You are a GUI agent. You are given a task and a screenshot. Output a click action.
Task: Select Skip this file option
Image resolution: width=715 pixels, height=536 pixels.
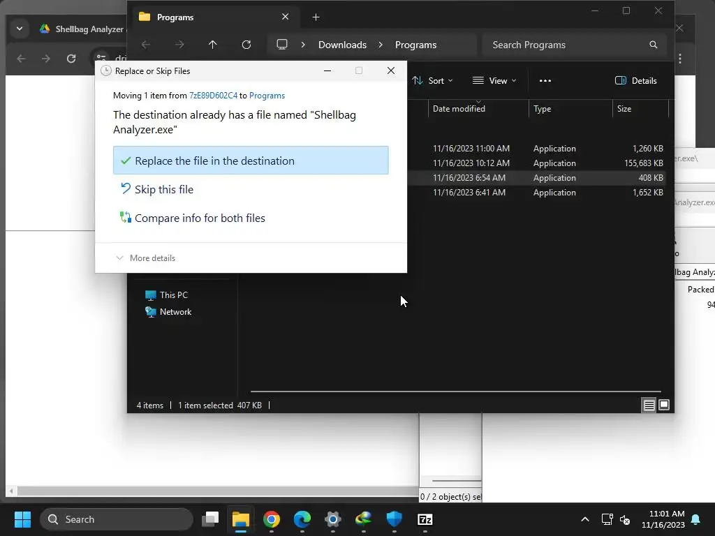click(157, 189)
